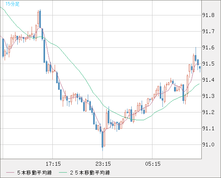Click the 91.7 price axis label
Image resolution: width=221 pixels, height=178 pixels.
click(208, 31)
